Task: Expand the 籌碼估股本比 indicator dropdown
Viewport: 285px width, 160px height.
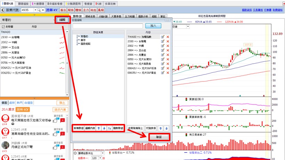Action: (x=102, y=153)
